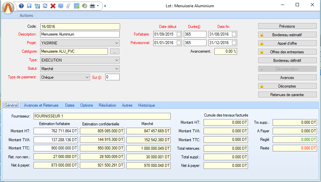This screenshot has height=182, width=321.
Task: Click the Prévisions button
Action: point(287,26)
